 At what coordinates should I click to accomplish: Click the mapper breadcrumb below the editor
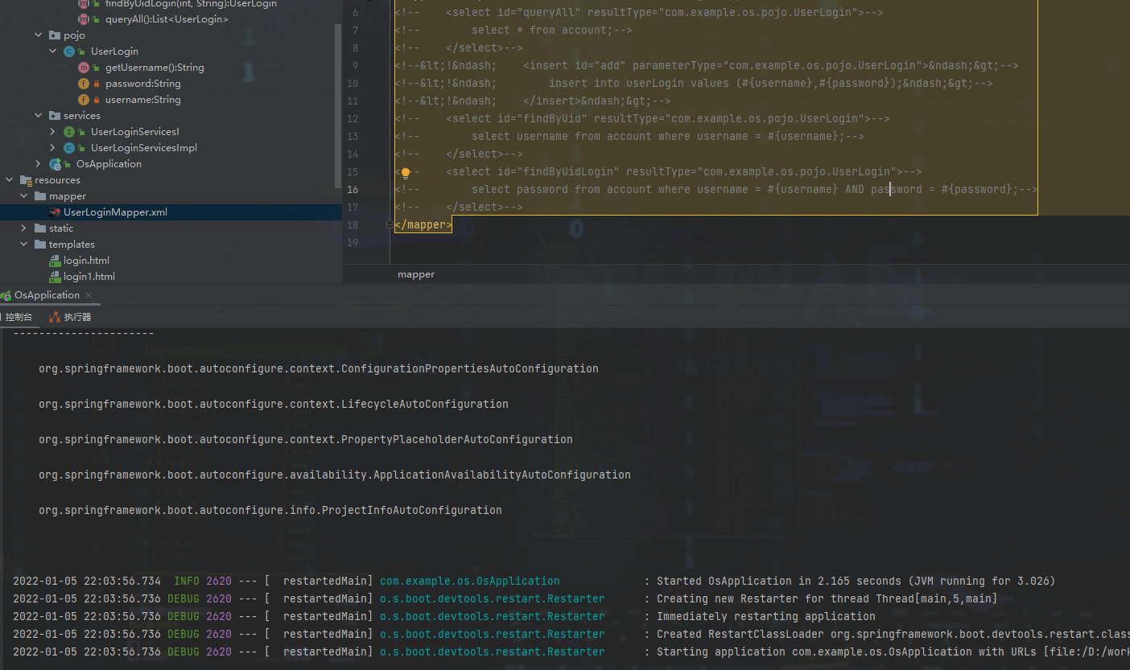pos(415,273)
